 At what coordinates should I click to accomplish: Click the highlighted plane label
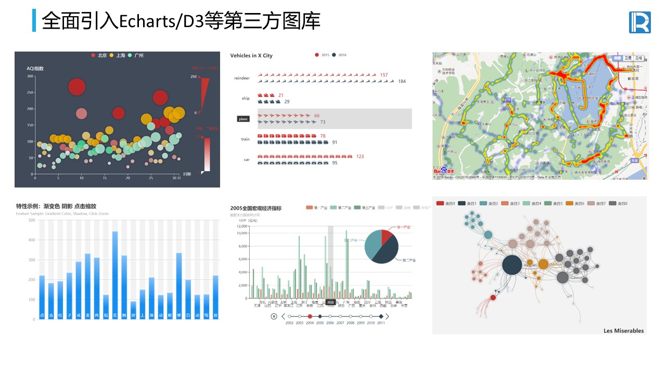[243, 119]
